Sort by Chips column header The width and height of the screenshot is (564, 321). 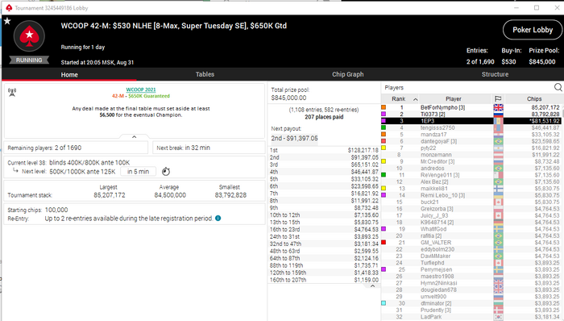(x=534, y=98)
